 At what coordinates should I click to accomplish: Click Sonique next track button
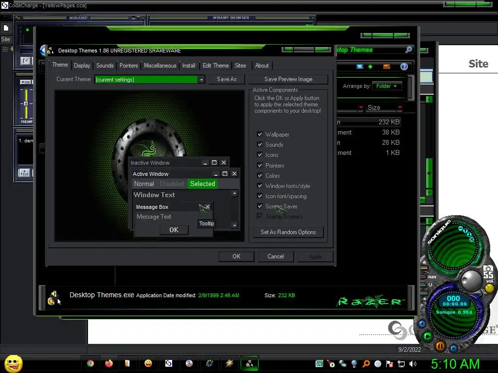(454, 348)
